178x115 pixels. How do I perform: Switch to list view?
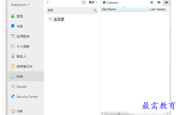pos(151,2)
